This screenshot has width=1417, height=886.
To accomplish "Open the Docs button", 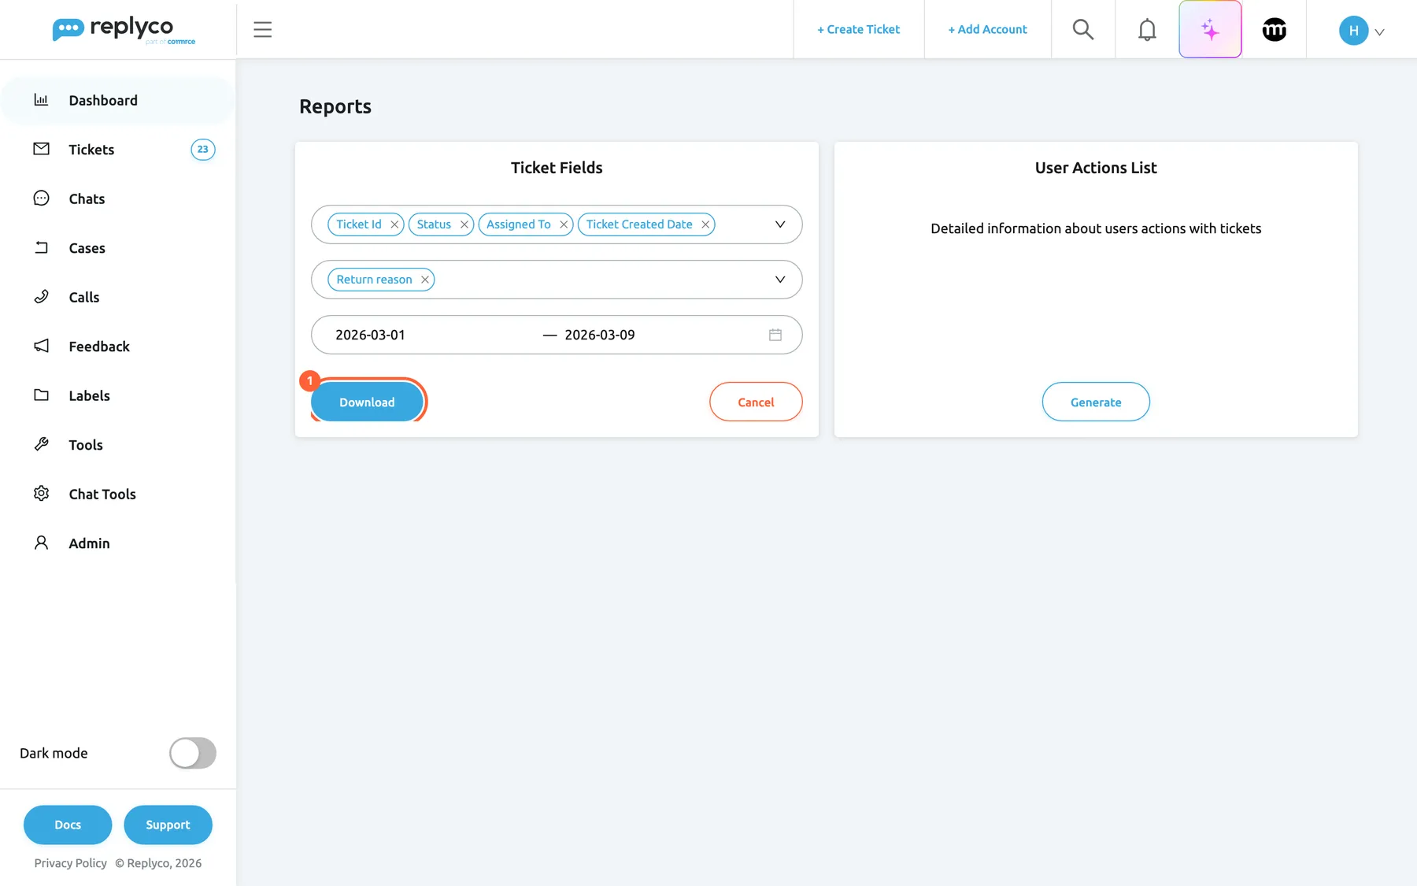I will point(68,825).
